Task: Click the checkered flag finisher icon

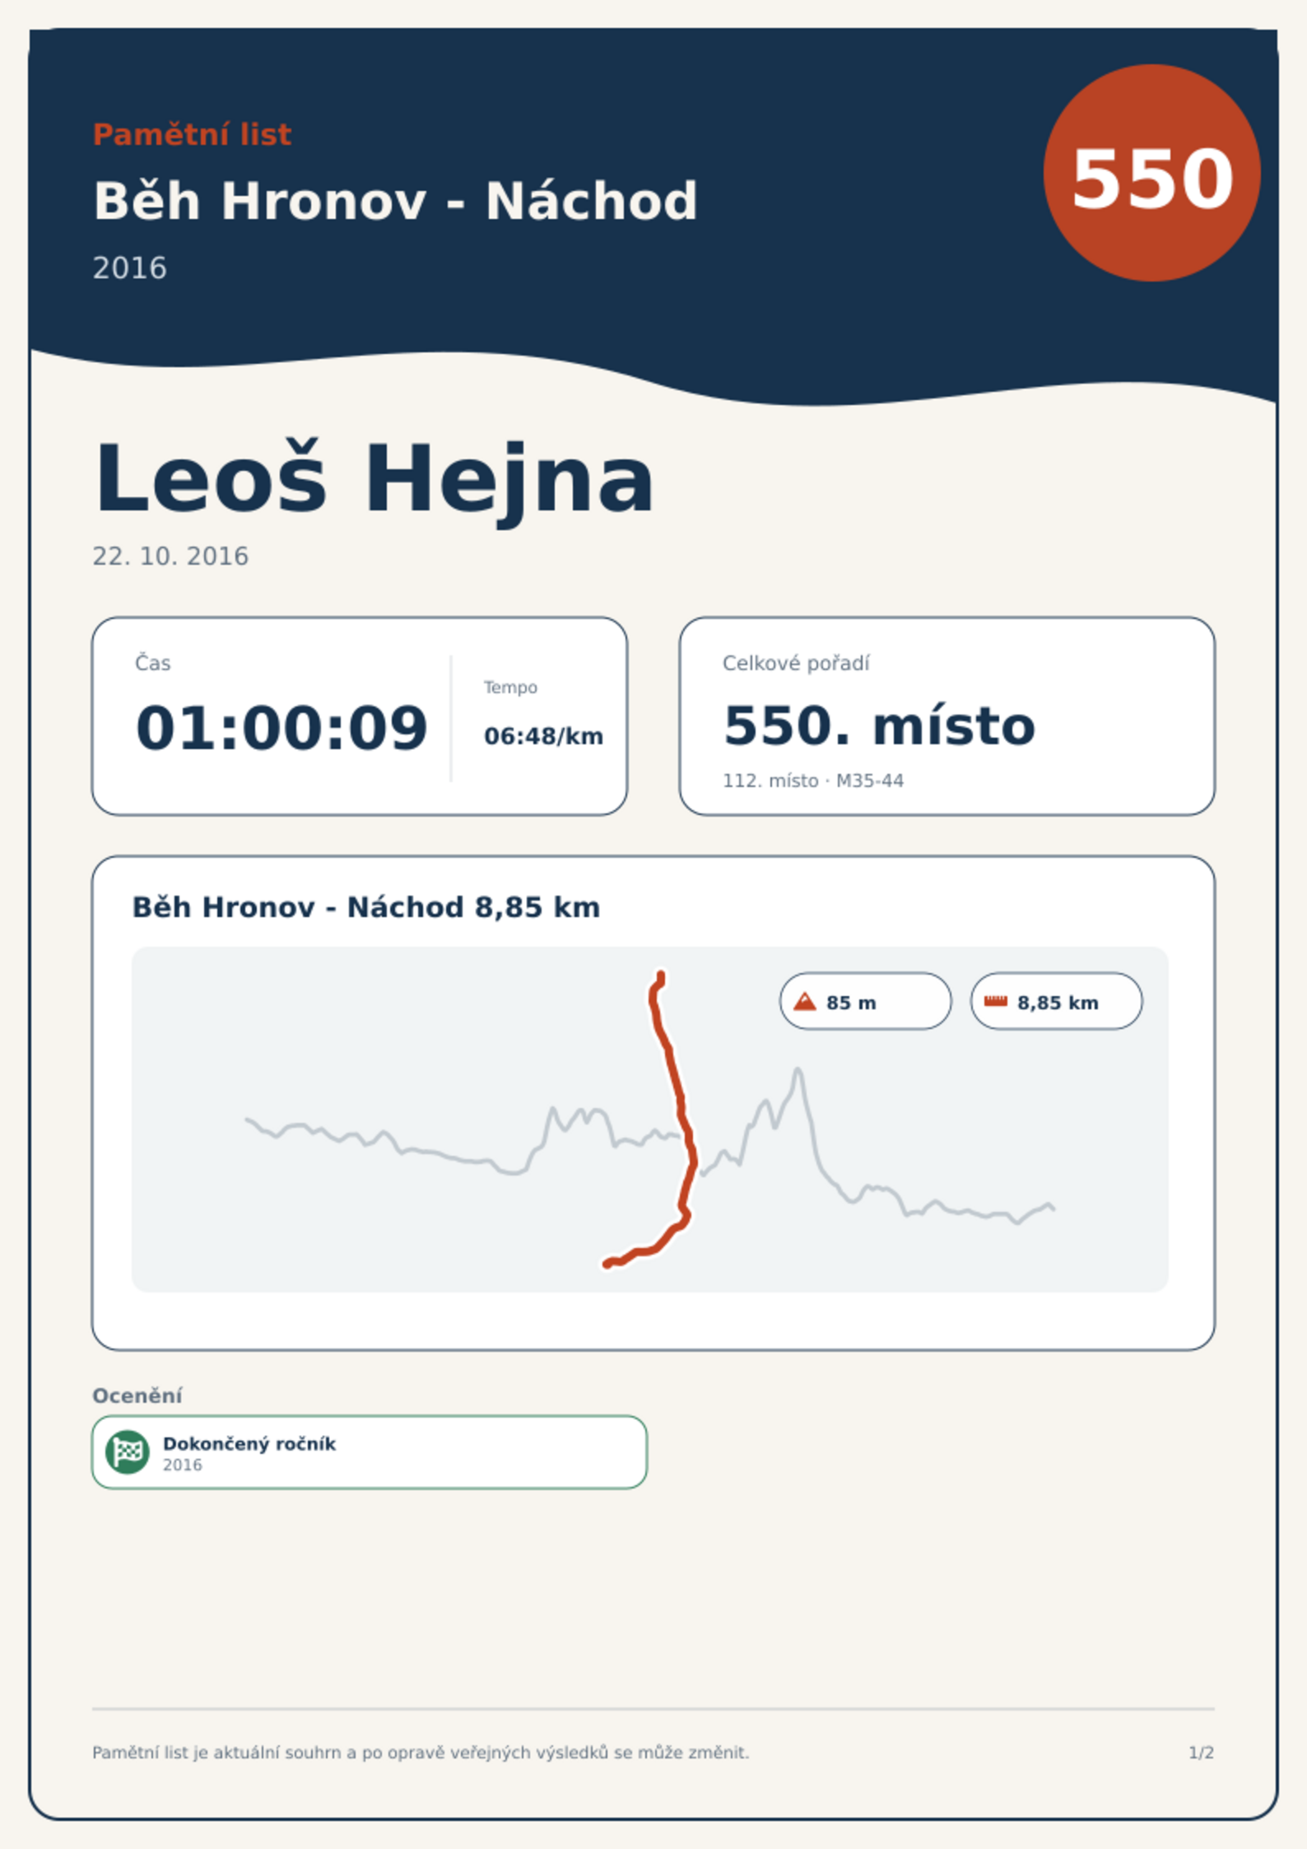Action: pos(128,1451)
